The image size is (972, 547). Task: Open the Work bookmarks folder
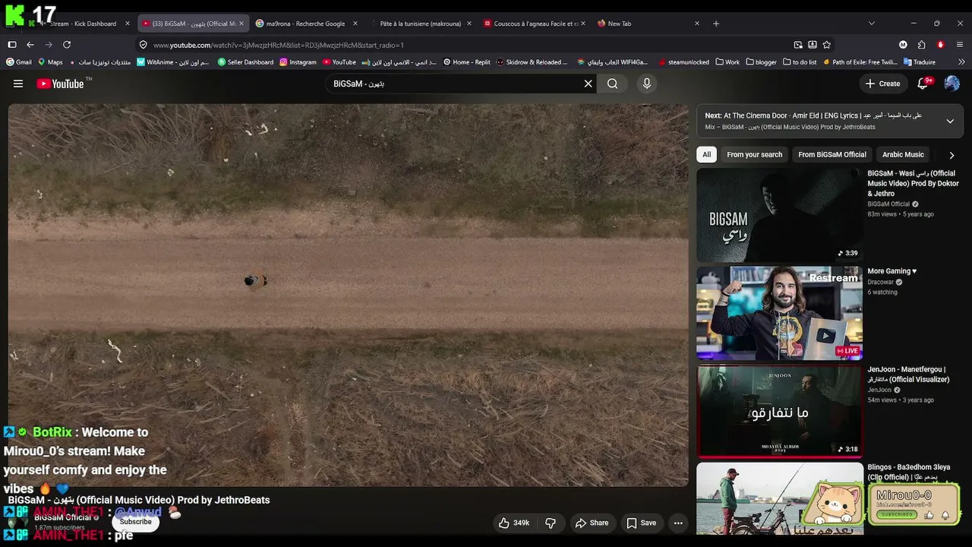[727, 62]
